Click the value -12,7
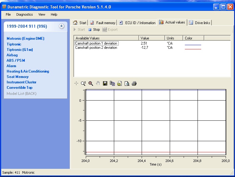 [x=144, y=48]
